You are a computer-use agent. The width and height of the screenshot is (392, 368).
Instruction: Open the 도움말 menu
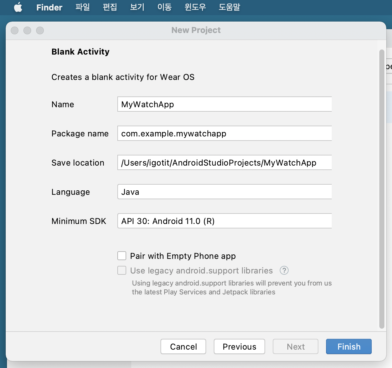coord(229,7)
